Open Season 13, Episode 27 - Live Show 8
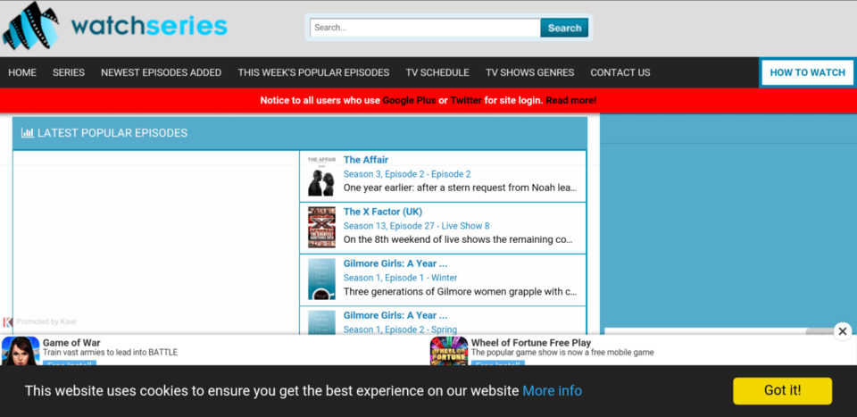 click(x=417, y=226)
